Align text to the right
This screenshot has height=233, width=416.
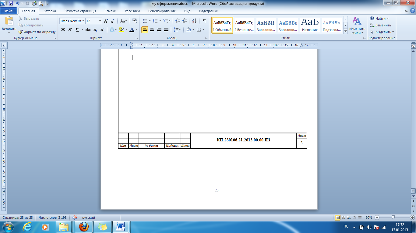click(x=159, y=30)
